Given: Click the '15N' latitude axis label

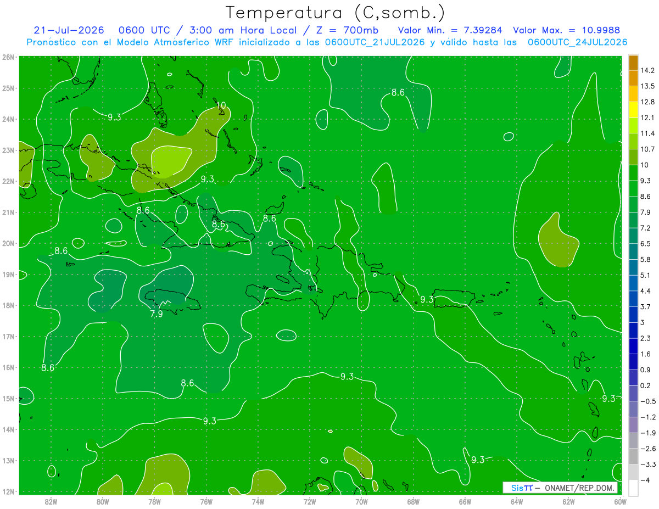Looking at the screenshot, I should coord(8,399).
